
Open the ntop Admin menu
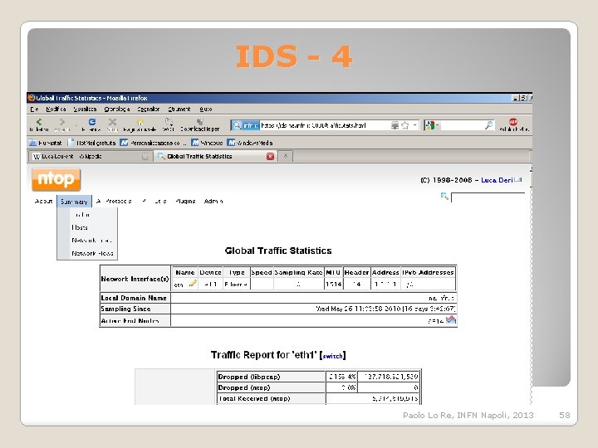point(213,201)
